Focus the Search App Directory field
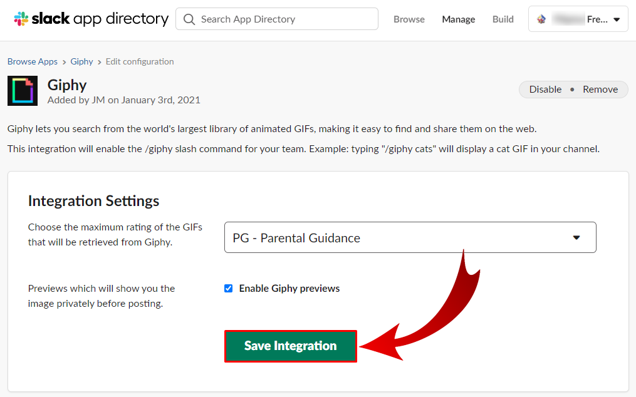The width and height of the screenshot is (636, 397). point(285,19)
